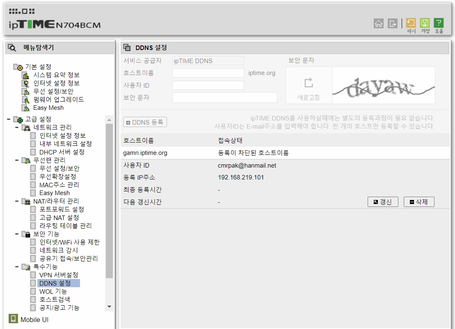Open WOL 기능 page
455x329 pixels.
pyautogui.click(x=53, y=292)
